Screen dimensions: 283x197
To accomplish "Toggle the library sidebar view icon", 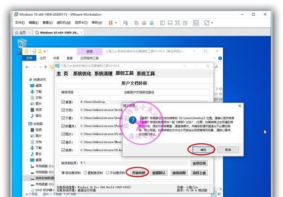I will pos(162,23).
